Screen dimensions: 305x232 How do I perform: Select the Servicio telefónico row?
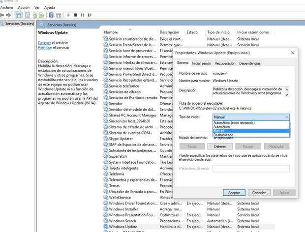click(x=124, y=86)
